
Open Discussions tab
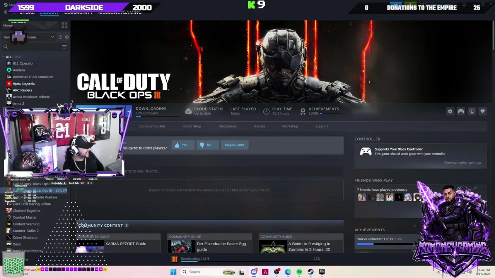tap(227, 126)
